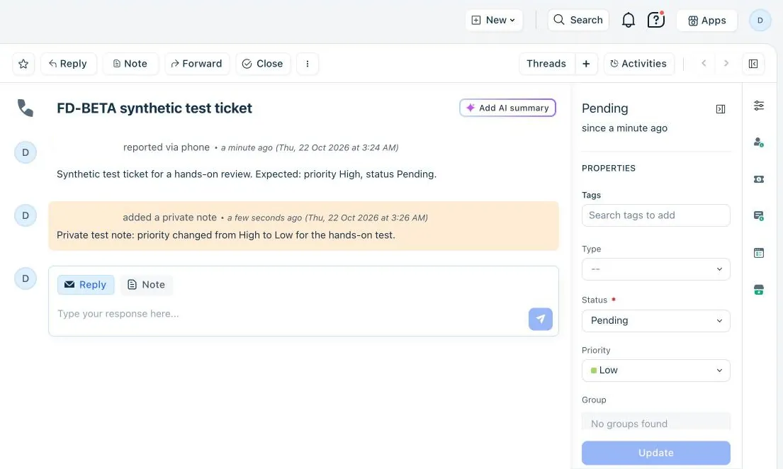Open the user profile avatar in header

tap(760, 21)
